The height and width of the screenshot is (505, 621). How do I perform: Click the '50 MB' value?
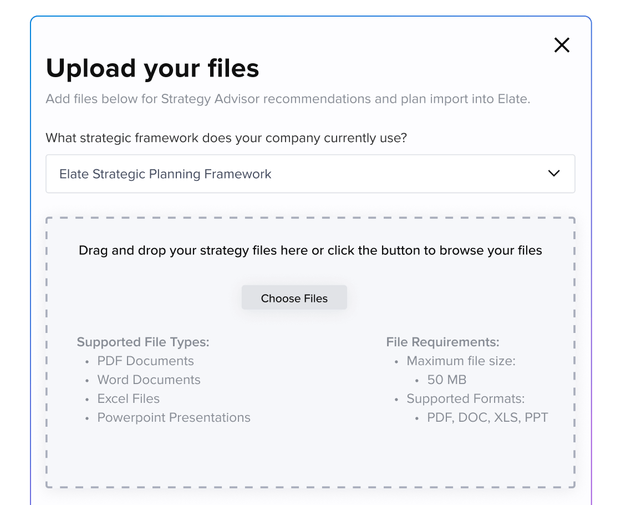pyautogui.click(x=447, y=380)
